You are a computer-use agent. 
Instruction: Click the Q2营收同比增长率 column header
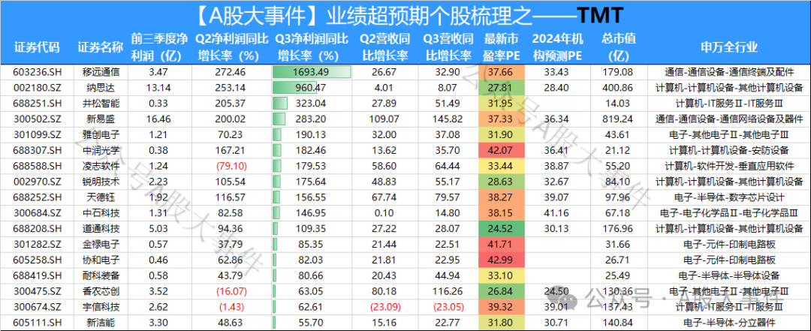[383, 47]
